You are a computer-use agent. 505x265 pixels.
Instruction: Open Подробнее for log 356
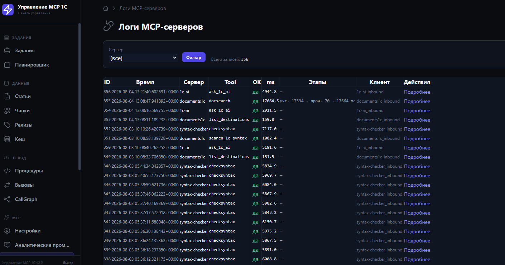pyautogui.click(x=417, y=92)
